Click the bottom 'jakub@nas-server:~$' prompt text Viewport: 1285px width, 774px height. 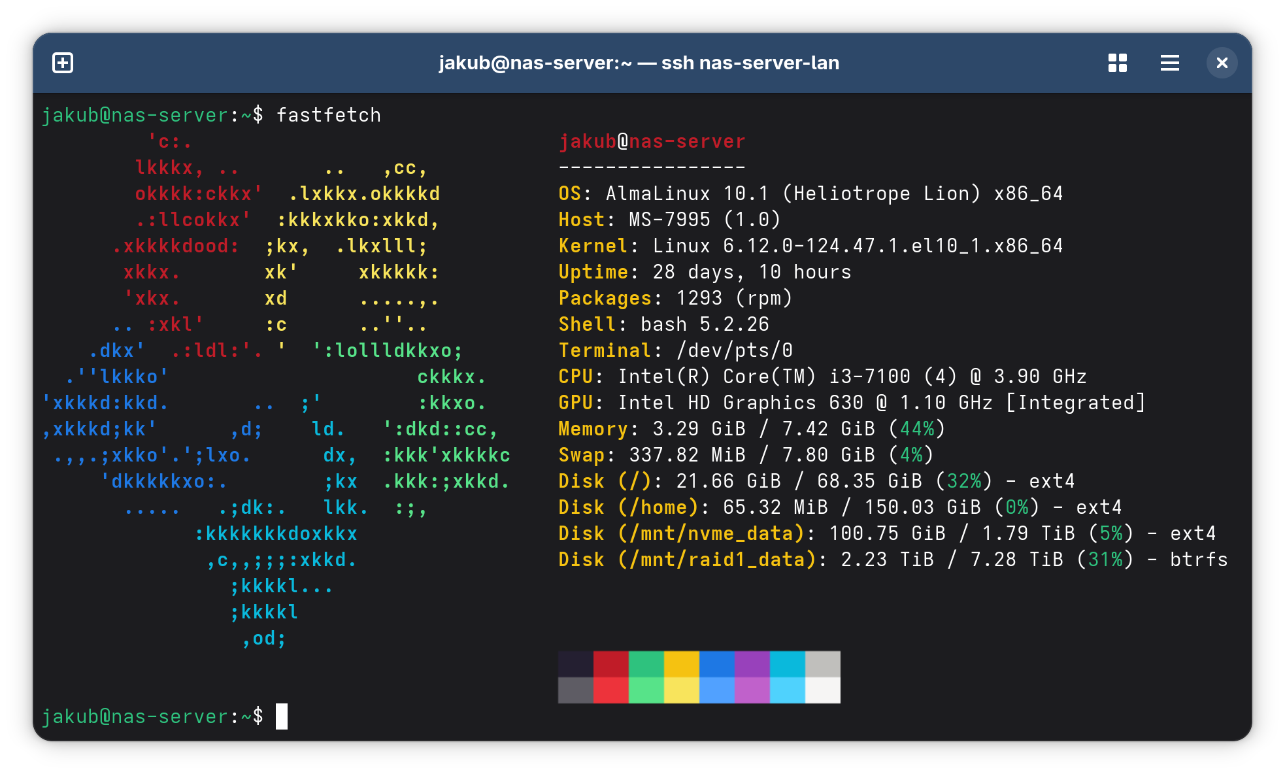coord(153,716)
